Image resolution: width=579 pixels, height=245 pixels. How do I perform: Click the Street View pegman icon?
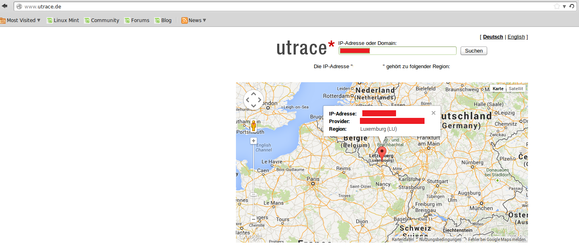[x=254, y=126]
